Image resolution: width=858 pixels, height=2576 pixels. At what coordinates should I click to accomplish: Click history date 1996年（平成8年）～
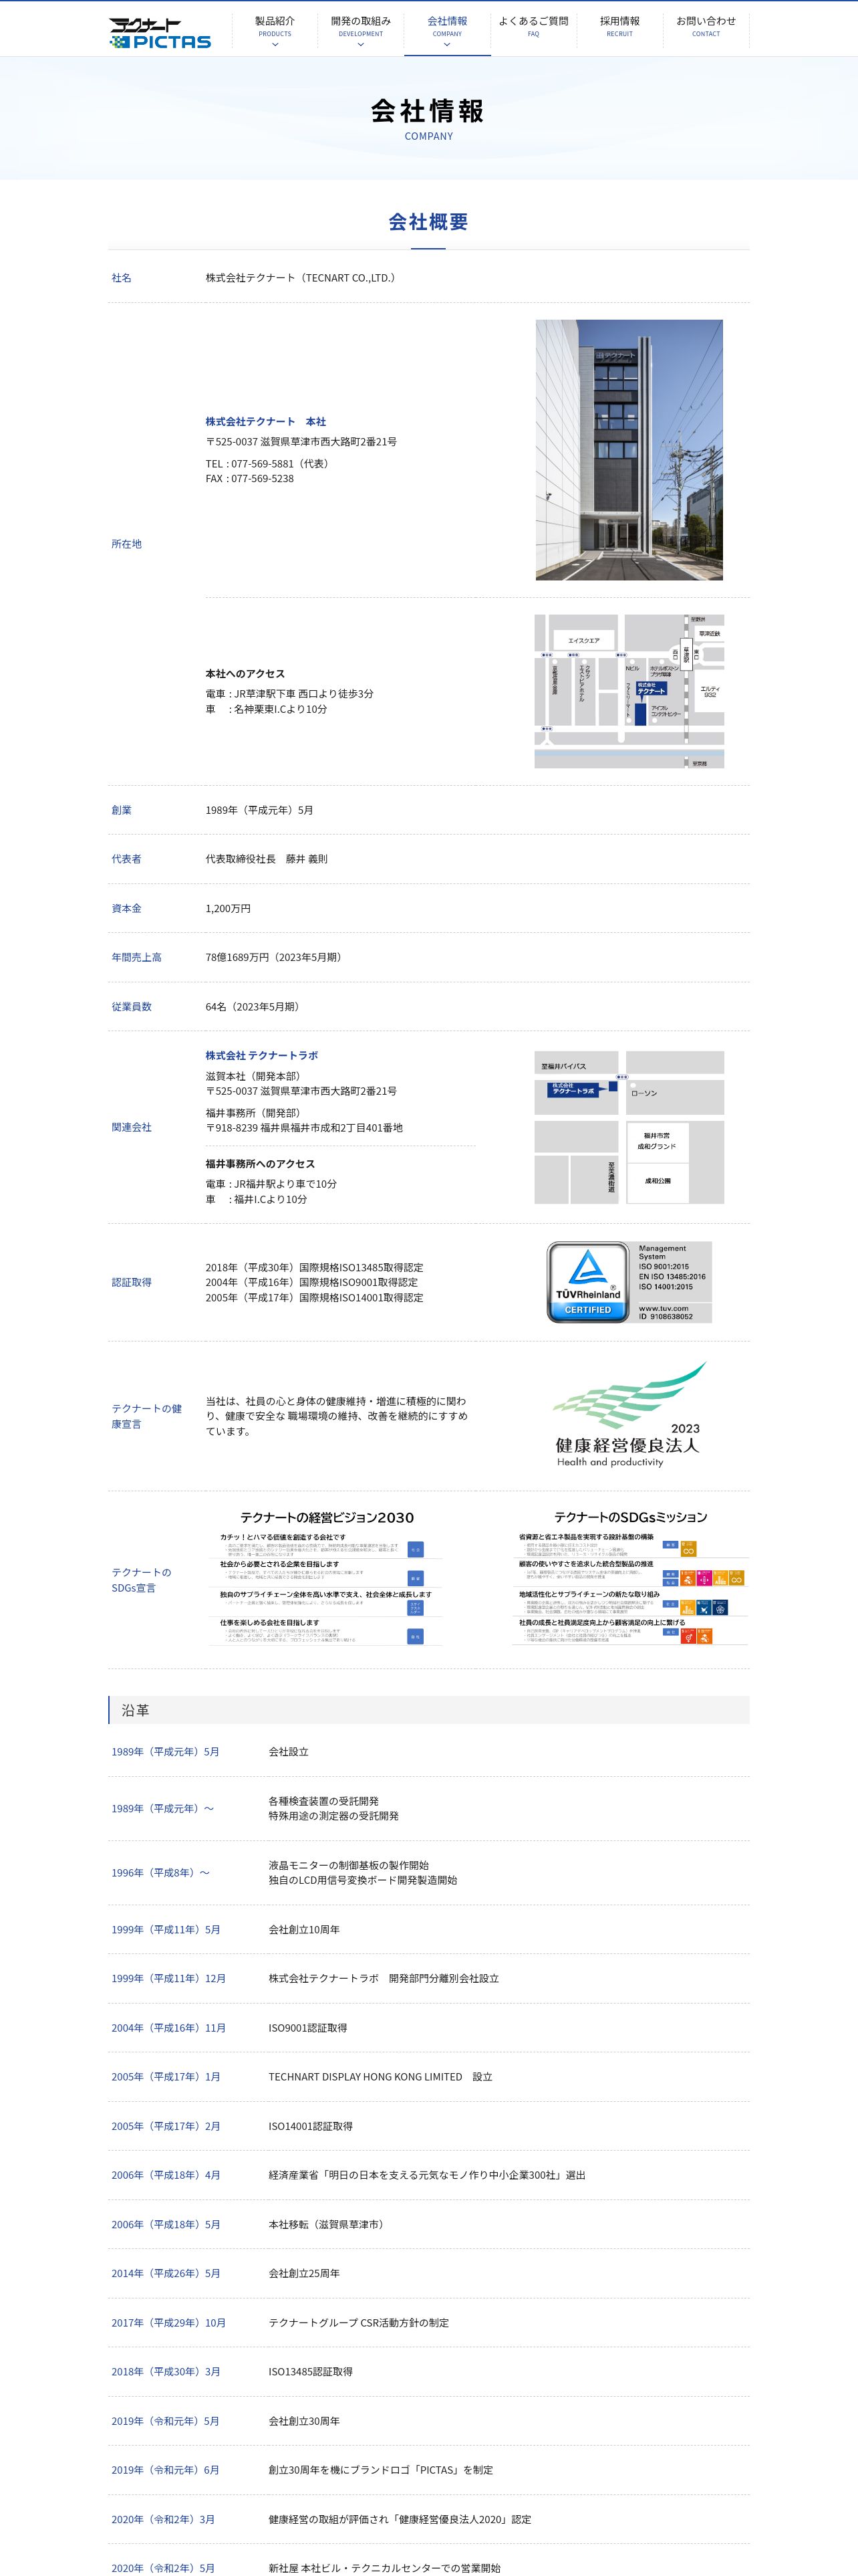point(161,1873)
